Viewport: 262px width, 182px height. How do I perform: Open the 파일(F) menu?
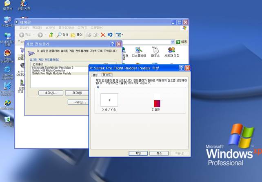click(24, 28)
